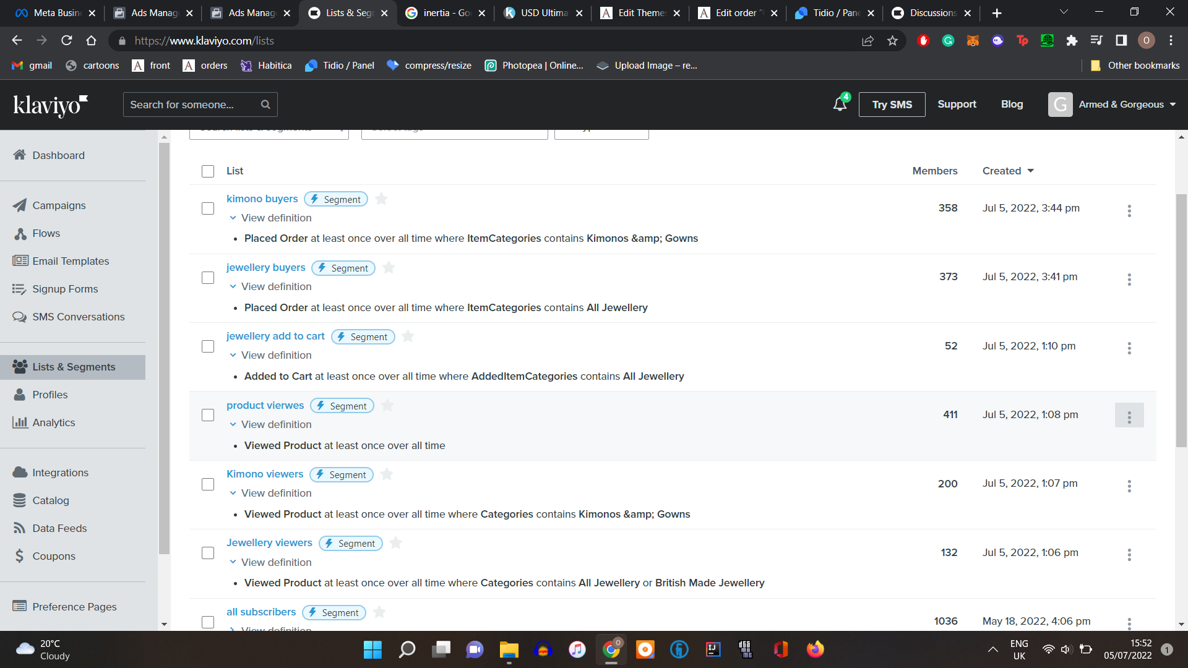1188x668 pixels.
Task: Star the kimono buyers segment
Action: [381, 199]
